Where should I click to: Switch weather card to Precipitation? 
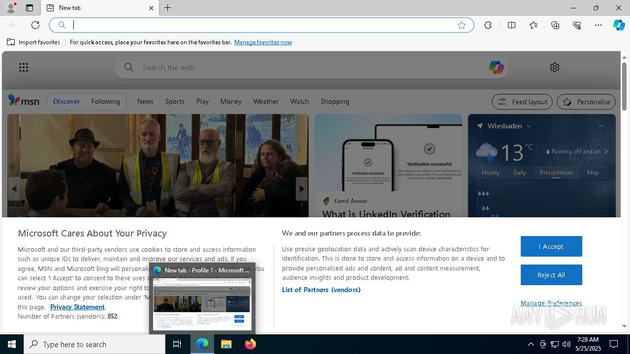pyautogui.click(x=556, y=173)
